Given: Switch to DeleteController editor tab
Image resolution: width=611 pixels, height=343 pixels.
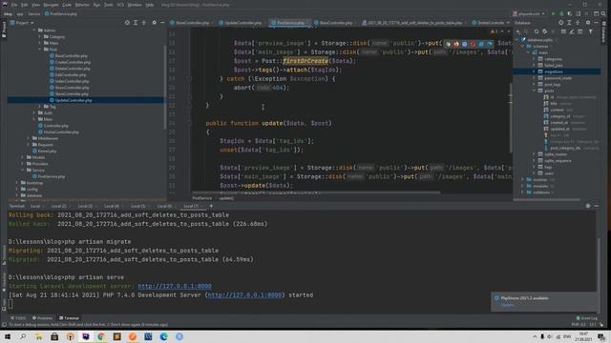Looking at the screenshot, I should click(x=490, y=23).
